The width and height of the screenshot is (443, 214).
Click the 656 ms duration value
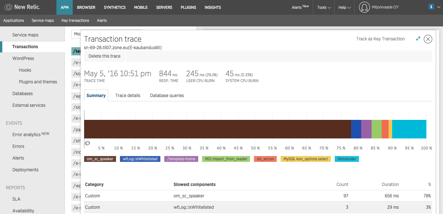(x=392, y=196)
